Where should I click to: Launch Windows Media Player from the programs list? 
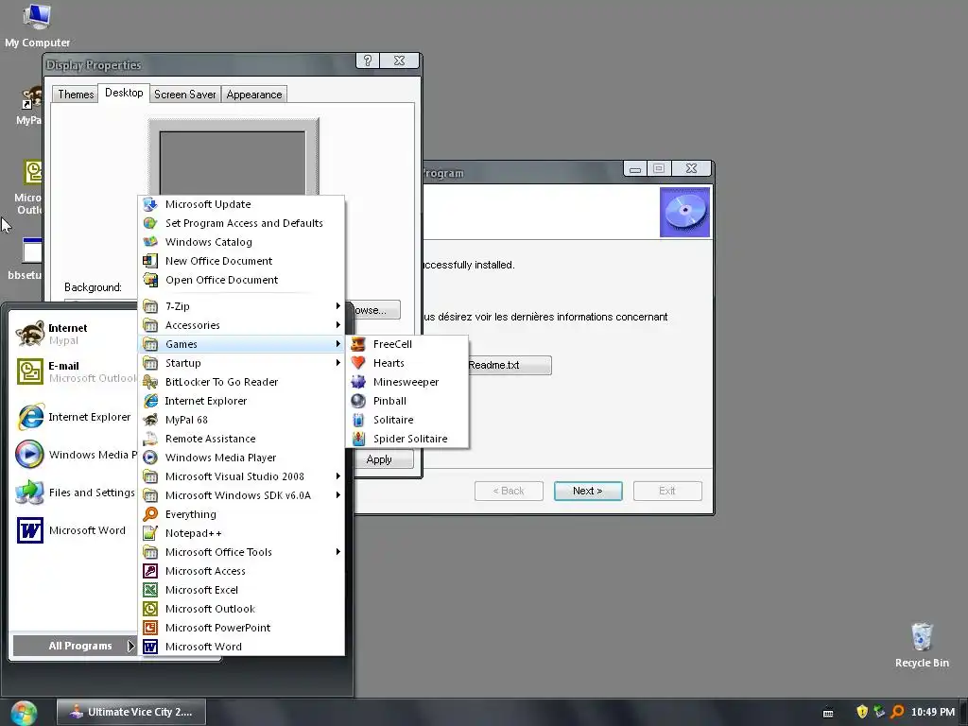(x=241, y=458)
